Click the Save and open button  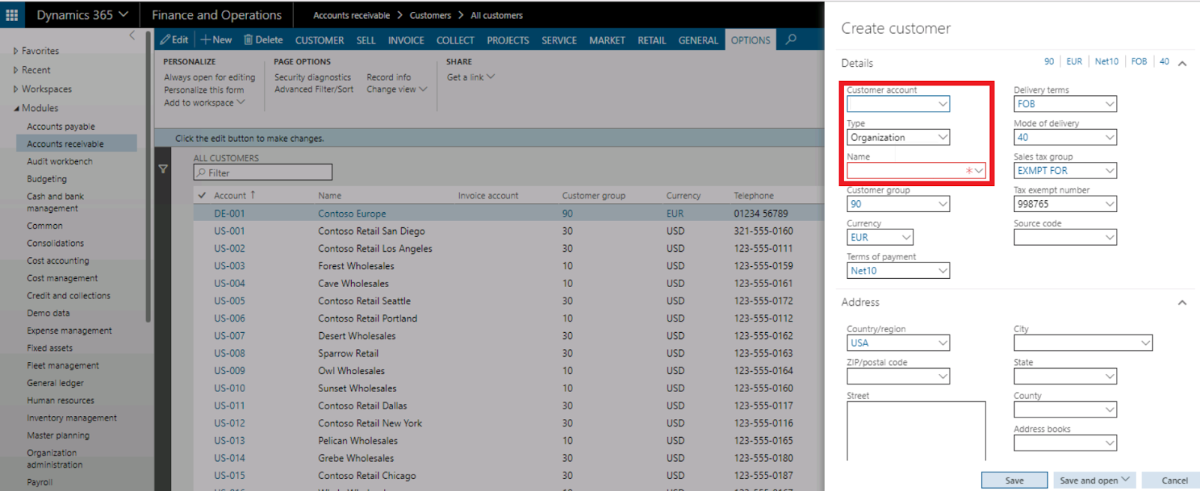click(x=1094, y=481)
